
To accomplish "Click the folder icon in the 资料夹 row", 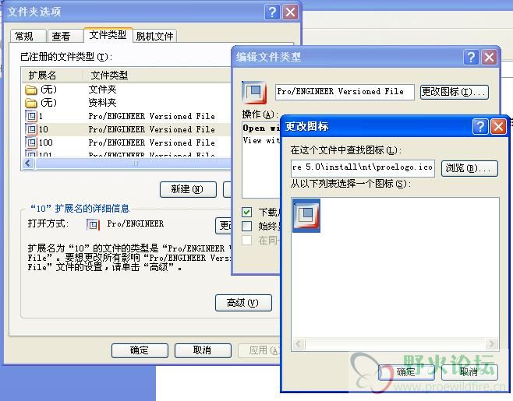I will (x=31, y=103).
